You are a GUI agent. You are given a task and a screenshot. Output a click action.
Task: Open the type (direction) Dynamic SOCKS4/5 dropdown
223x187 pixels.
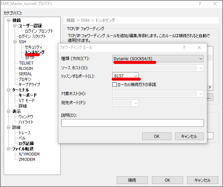tap(158, 59)
